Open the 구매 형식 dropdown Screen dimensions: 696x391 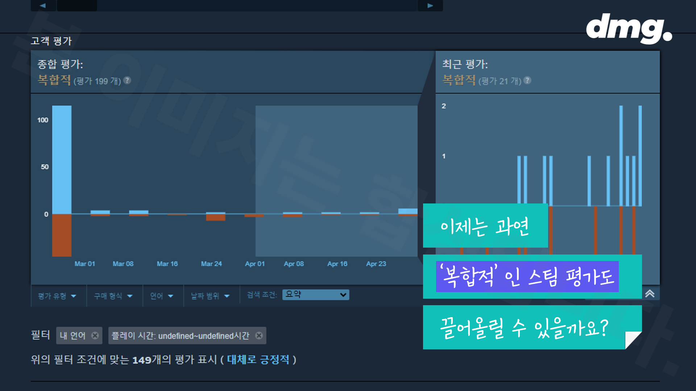click(x=113, y=296)
